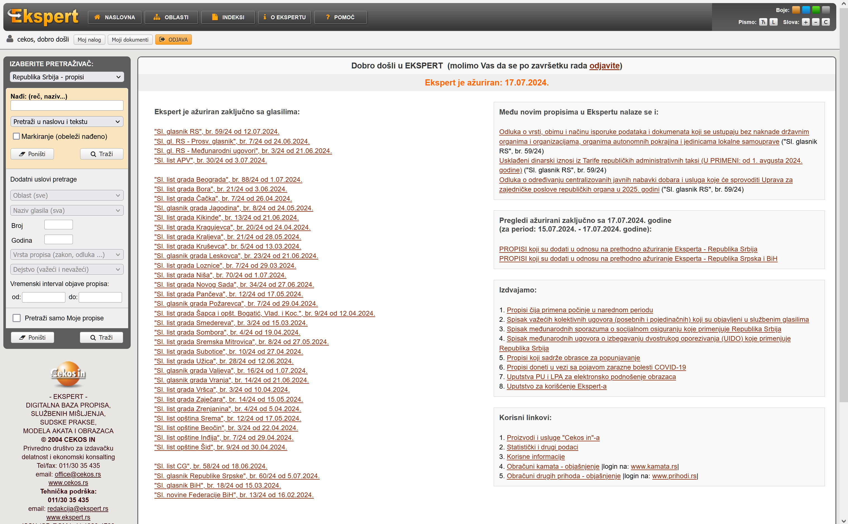The height and width of the screenshot is (524, 848).
Task: Open the POMOĆ help menu item
Action: (x=341, y=17)
